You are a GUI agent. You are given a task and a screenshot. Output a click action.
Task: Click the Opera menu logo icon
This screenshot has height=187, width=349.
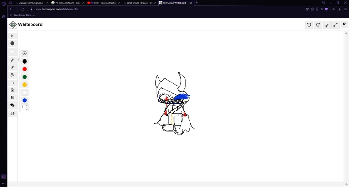click(4, 3)
